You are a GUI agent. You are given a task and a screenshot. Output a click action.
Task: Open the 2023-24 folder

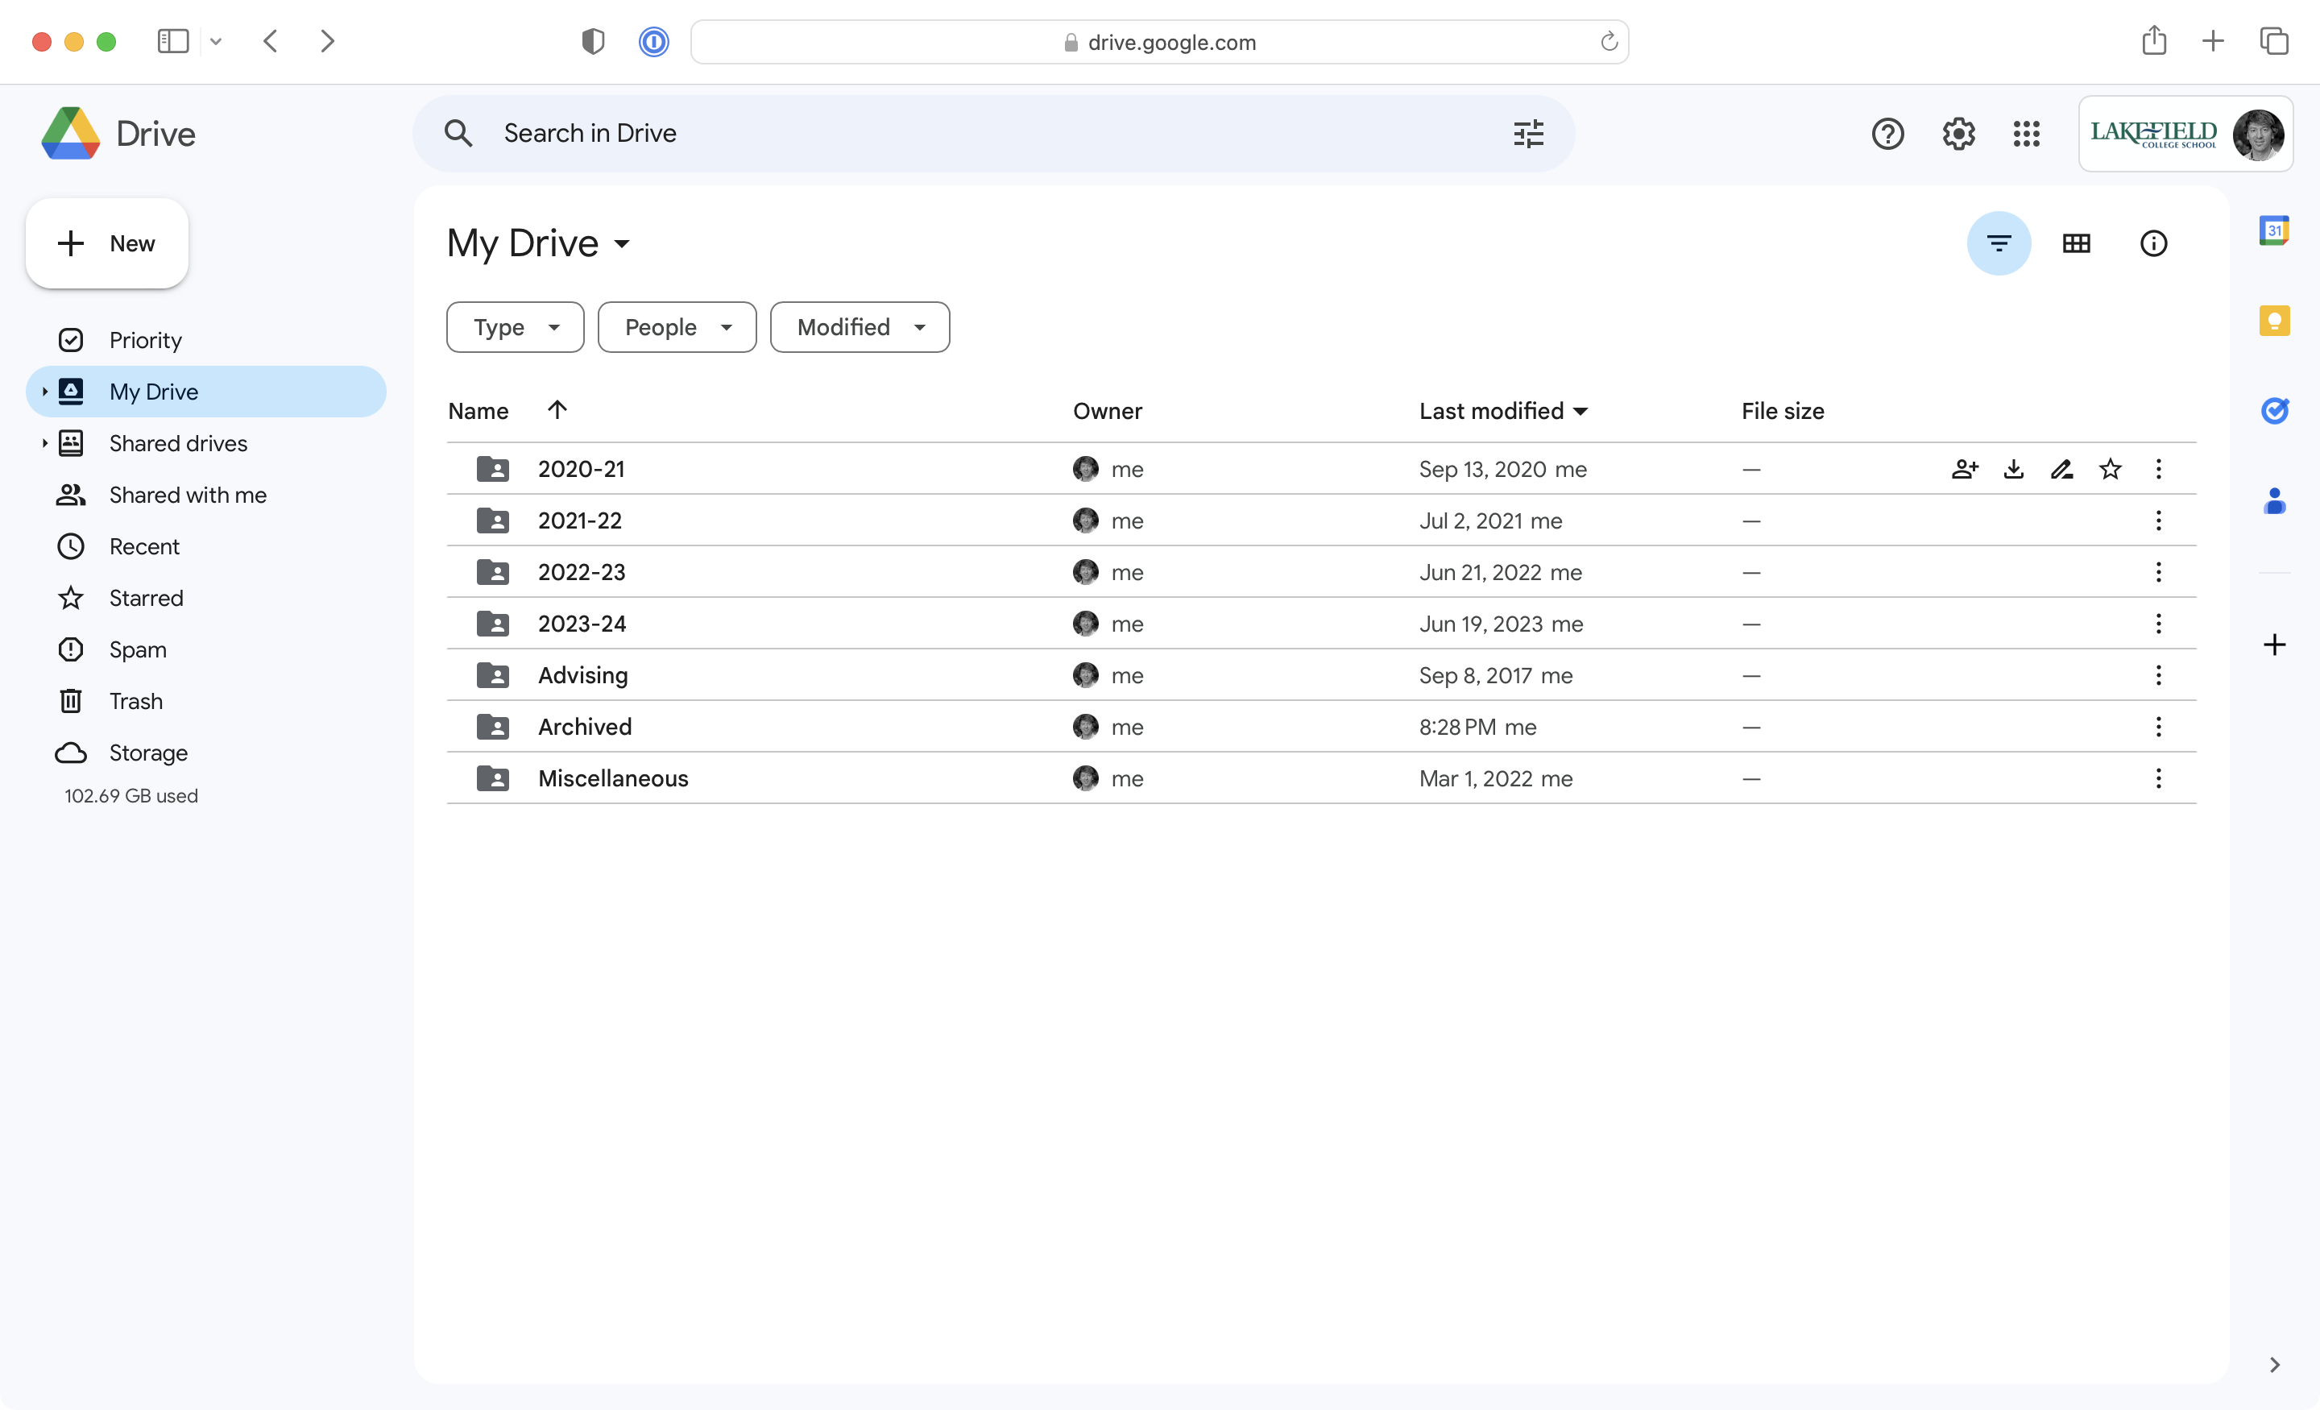point(583,623)
